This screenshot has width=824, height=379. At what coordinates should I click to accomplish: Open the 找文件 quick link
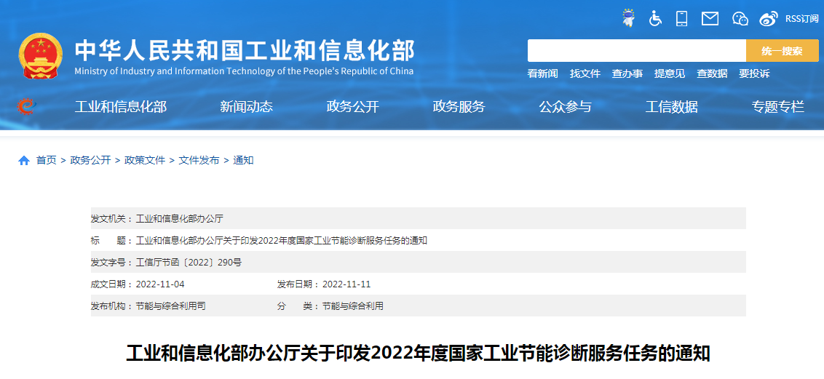[x=585, y=73]
